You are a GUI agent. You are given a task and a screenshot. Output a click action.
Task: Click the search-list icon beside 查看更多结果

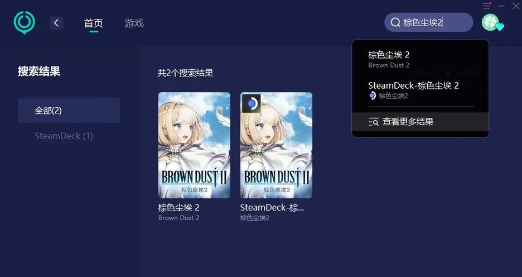point(374,122)
